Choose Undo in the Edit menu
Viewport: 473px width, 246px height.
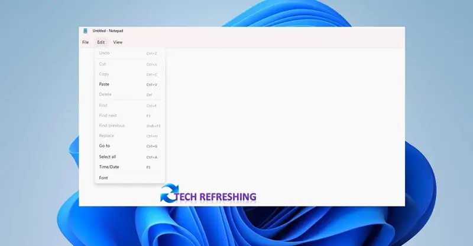coord(129,53)
